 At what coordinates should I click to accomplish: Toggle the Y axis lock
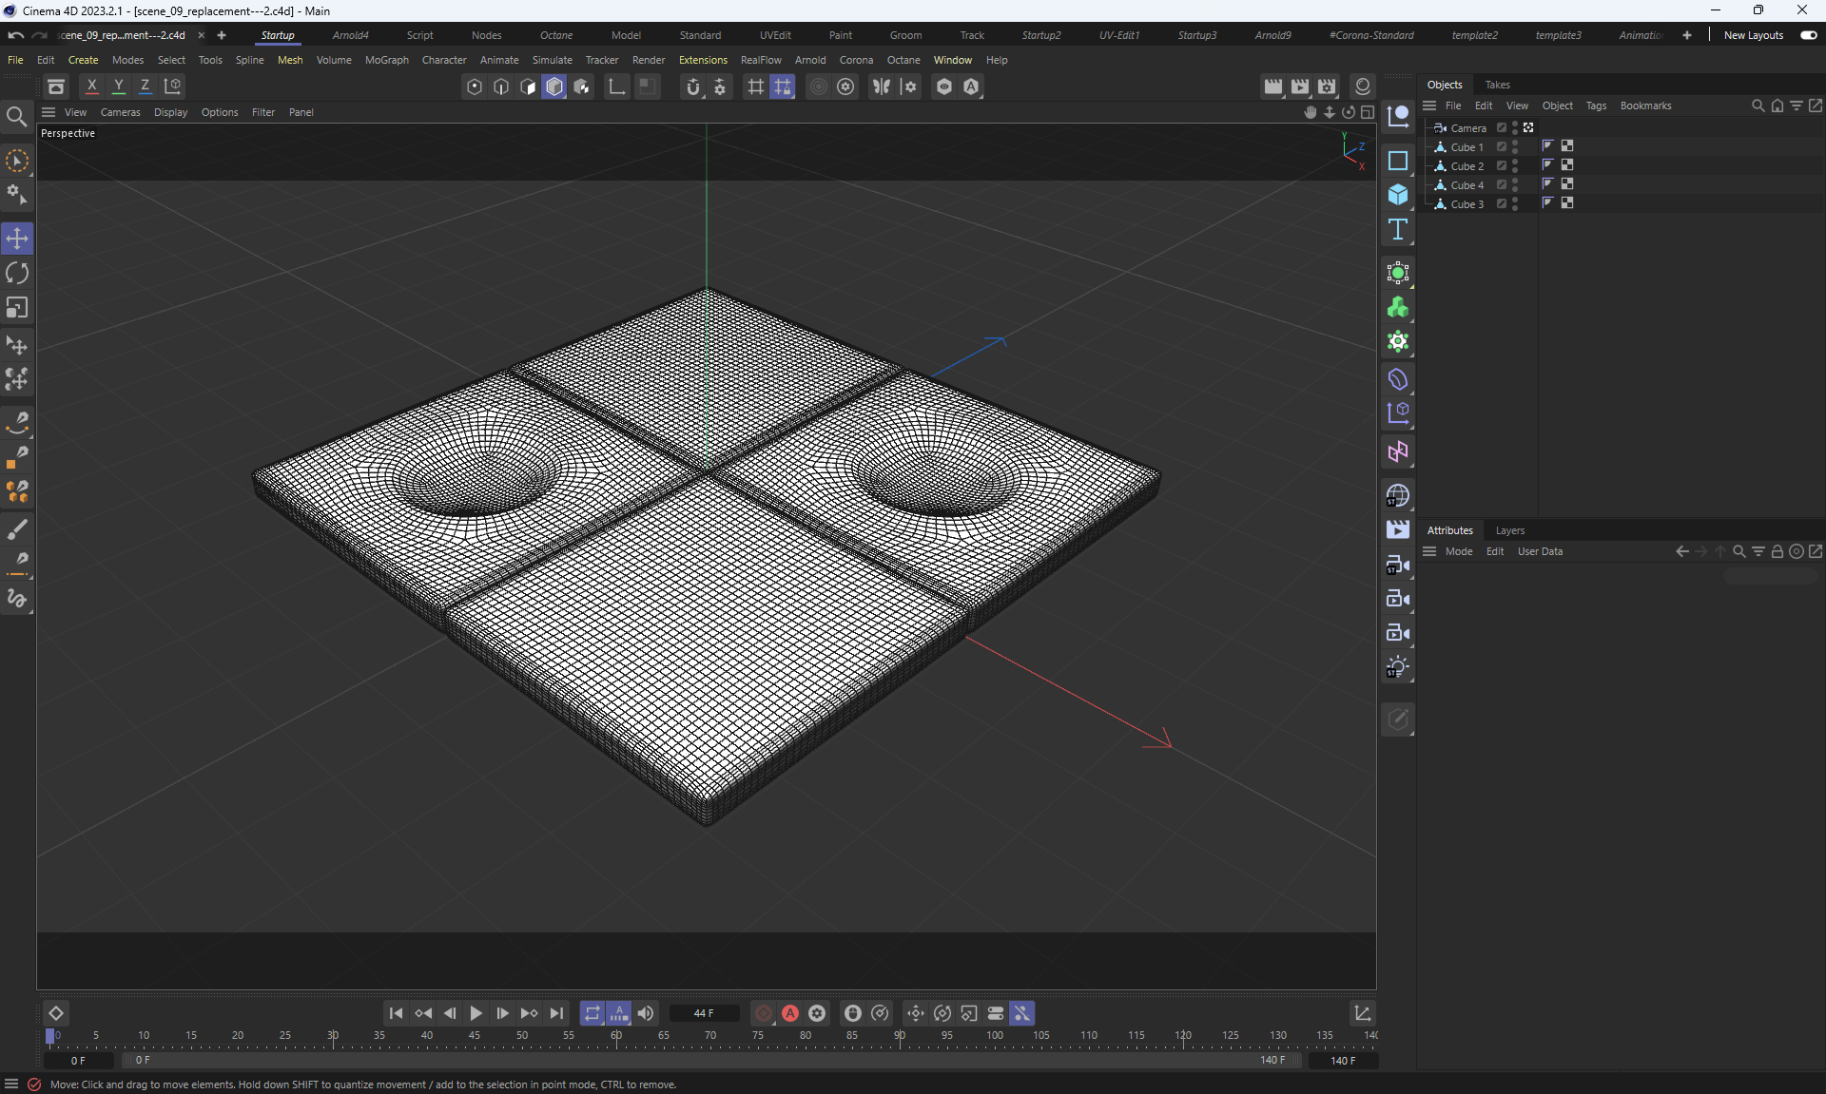click(x=119, y=86)
